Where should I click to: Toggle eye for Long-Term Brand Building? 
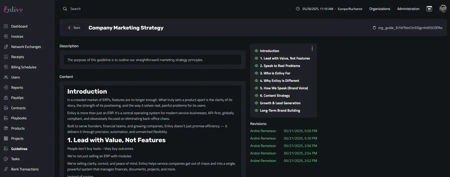256,111
